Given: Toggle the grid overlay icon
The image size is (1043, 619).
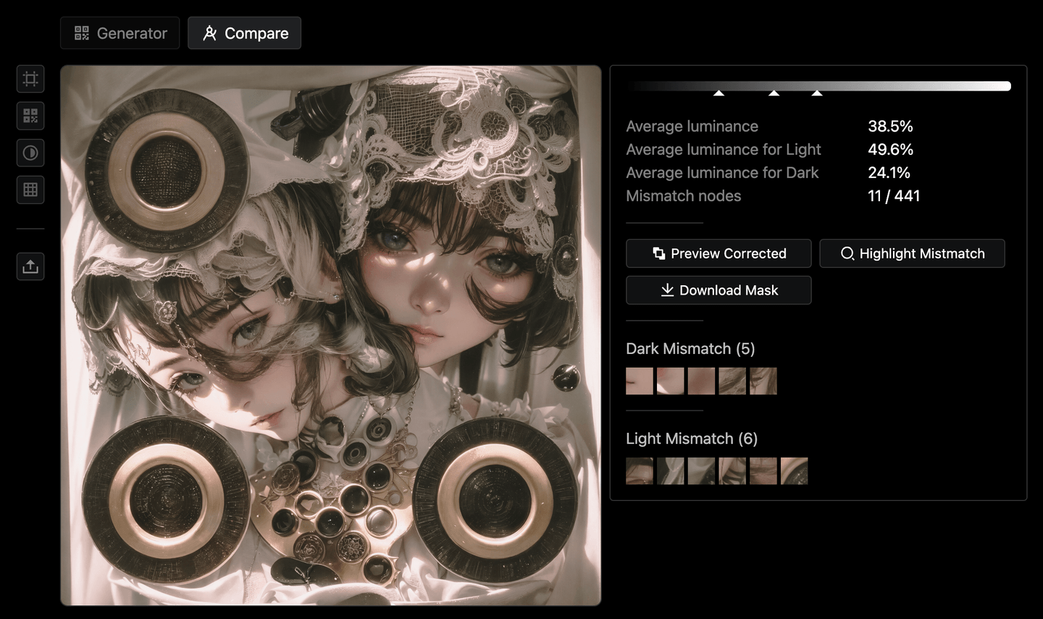Looking at the screenshot, I should pyautogui.click(x=30, y=190).
